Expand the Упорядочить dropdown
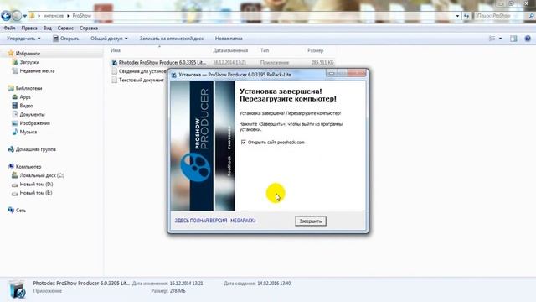The width and height of the screenshot is (536, 302). click(23, 39)
